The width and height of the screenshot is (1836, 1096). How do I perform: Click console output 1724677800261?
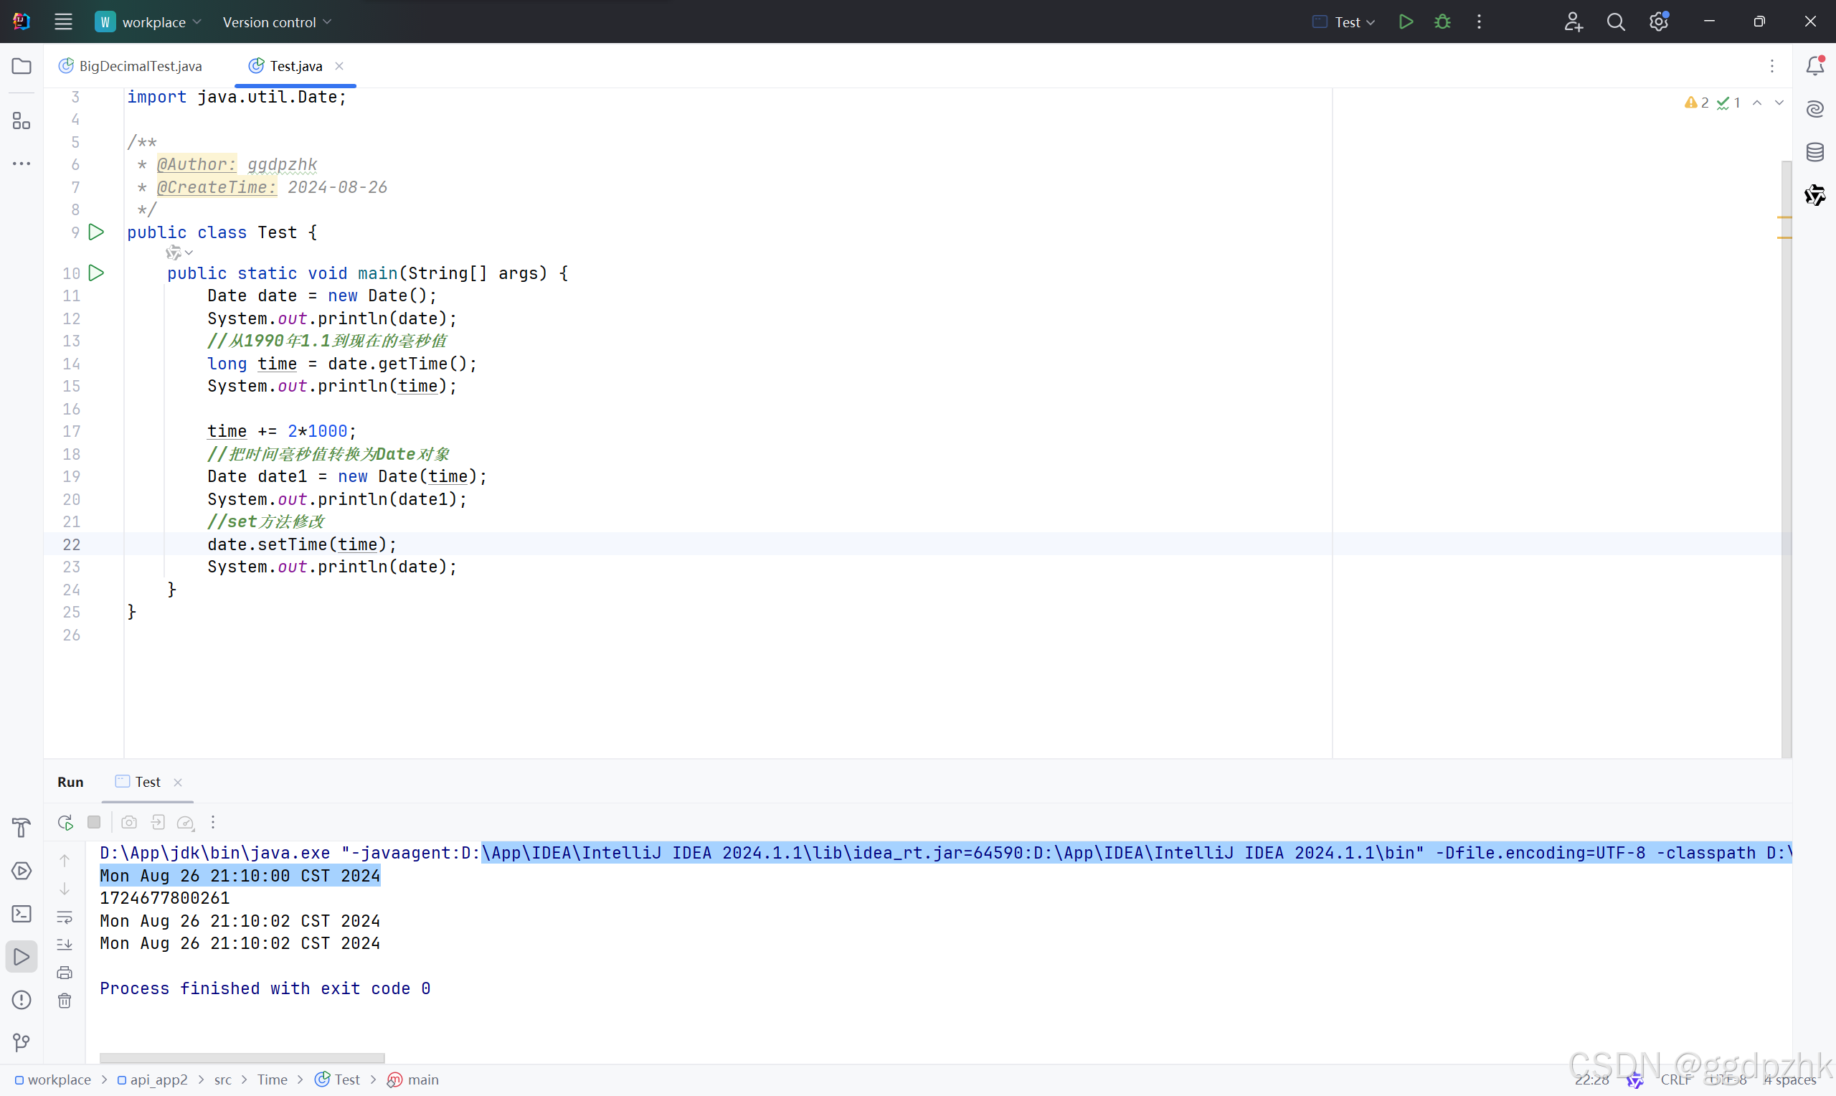[x=165, y=898]
